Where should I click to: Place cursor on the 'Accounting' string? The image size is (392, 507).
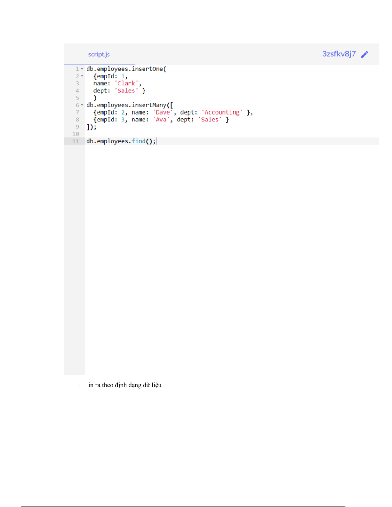point(222,112)
